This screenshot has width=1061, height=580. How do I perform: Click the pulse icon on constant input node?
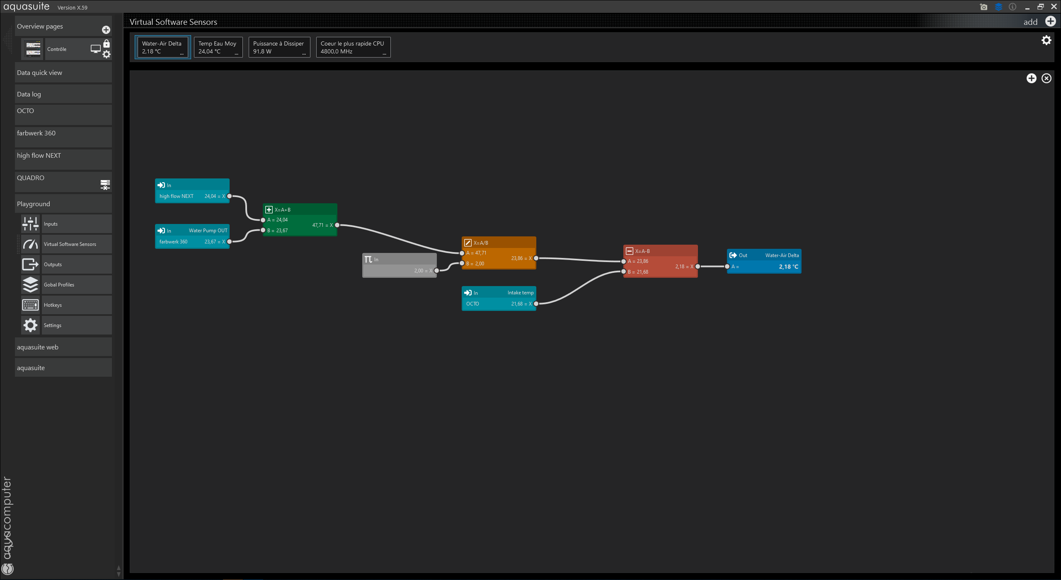pos(368,259)
